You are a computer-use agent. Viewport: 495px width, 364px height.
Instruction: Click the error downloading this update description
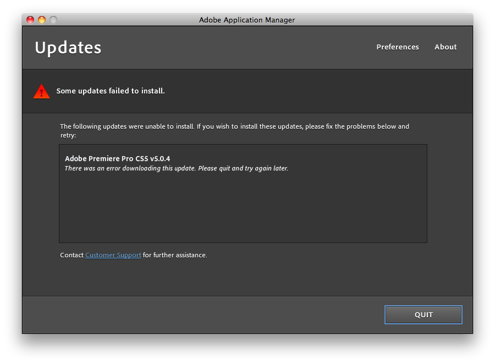click(x=177, y=168)
